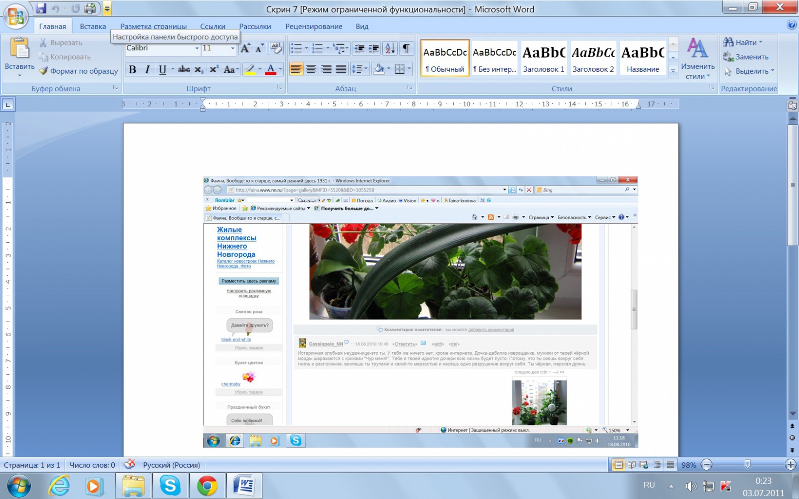Open Change Case (Aa) menu
Image resolution: width=799 pixels, height=499 pixels.
point(231,70)
